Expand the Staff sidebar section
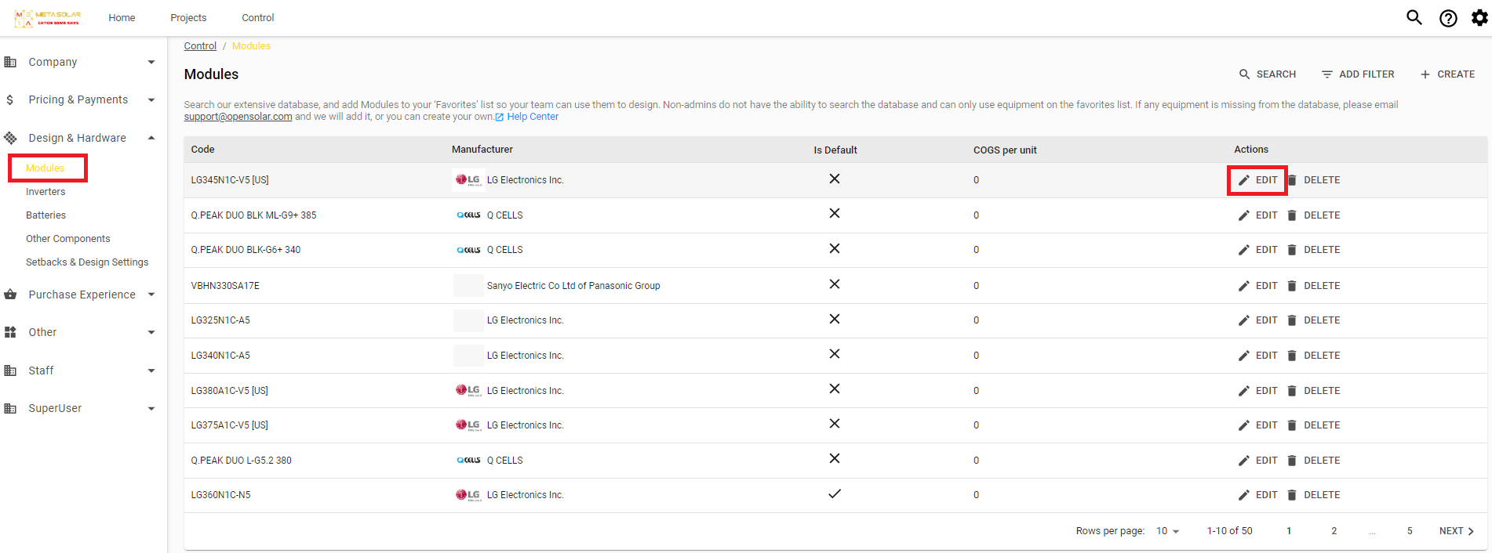This screenshot has height=553, width=1492. [x=151, y=370]
